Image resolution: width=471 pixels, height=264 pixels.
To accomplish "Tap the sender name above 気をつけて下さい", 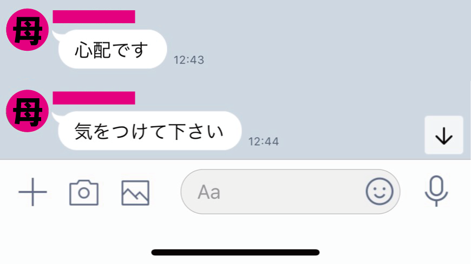I will click(x=94, y=98).
